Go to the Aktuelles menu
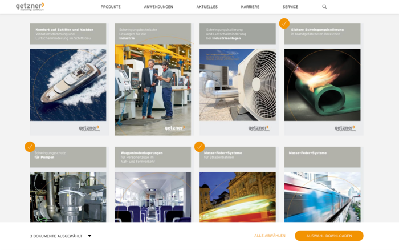Image resolution: width=399 pixels, height=250 pixels. click(x=207, y=7)
